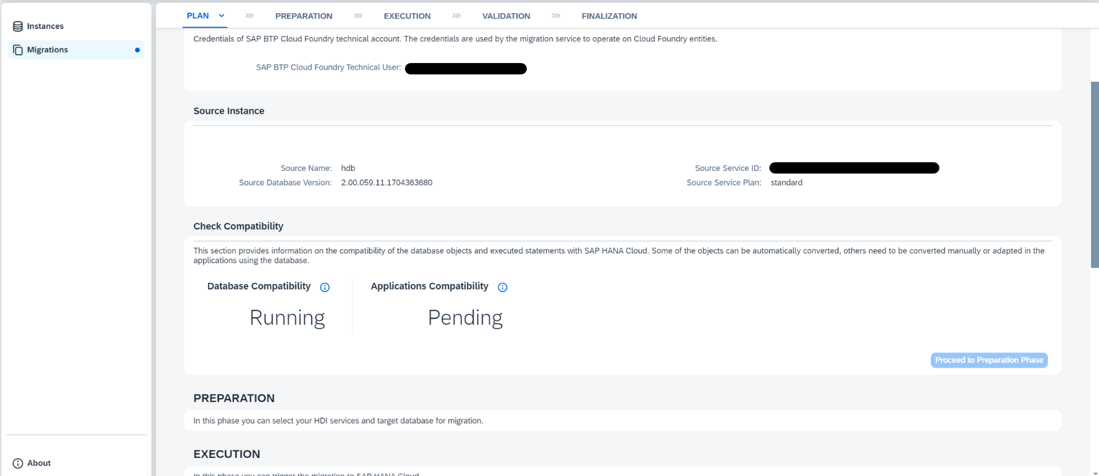Click the 'Applications Compatibility' title text

pyautogui.click(x=429, y=287)
